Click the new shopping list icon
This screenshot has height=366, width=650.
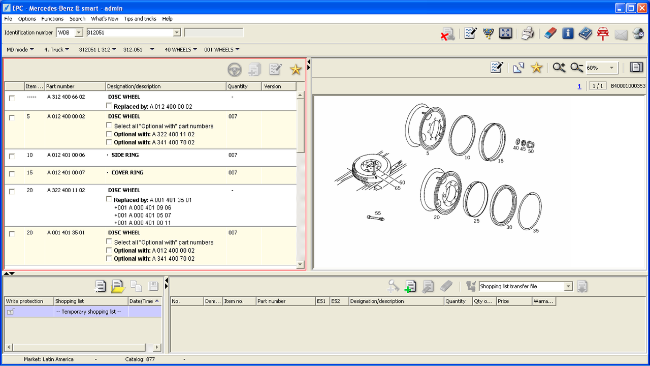(x=101, y=286)
